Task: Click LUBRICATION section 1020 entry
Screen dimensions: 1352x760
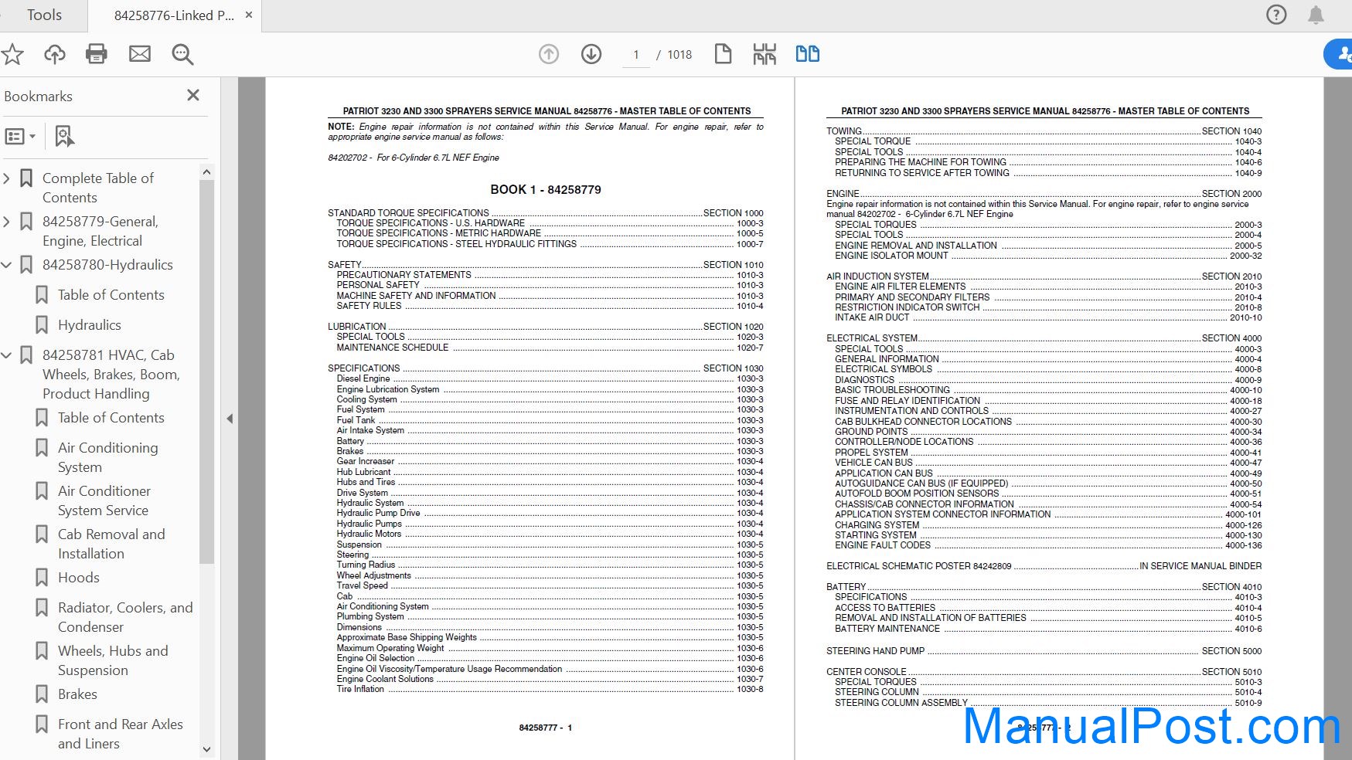Action: click(x=545, y=327)
